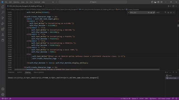This screenshot has height=100, width=179.
Task: Toggle the secondary side bar visibility
Action: pyautogui.click(x=158, y=2)
